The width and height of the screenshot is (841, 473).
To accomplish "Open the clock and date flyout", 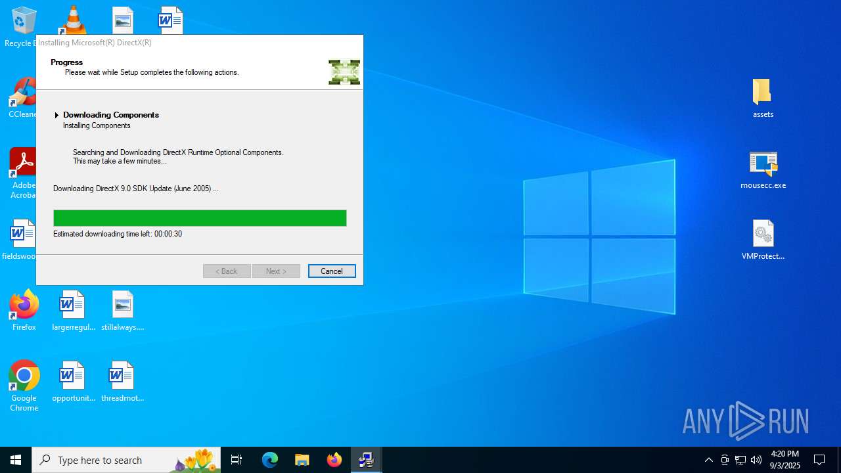I will (785, 460).
